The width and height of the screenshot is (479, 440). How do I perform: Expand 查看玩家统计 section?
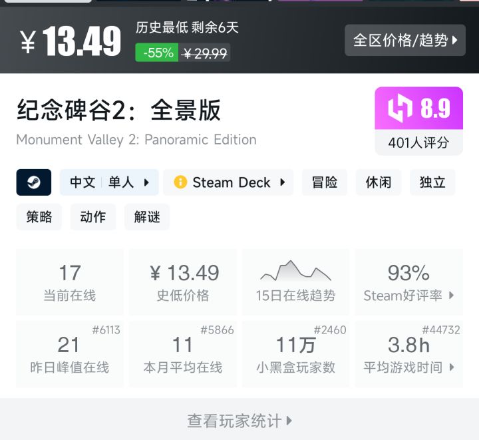239,421
